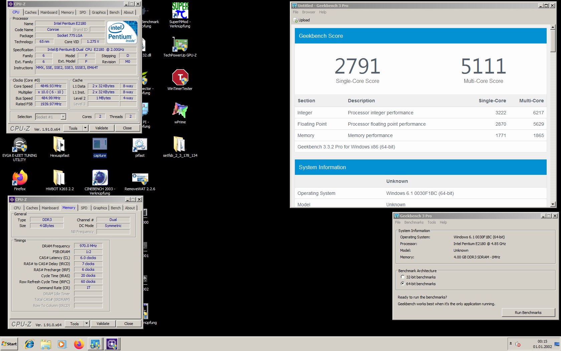Open HWBOT X265 2.2 folder
The width and height of the screenshot is (561, 351).
click(x=60, y=181)
